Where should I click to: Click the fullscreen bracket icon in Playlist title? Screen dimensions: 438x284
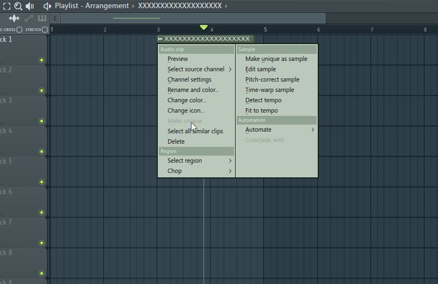tap(7, 6)
